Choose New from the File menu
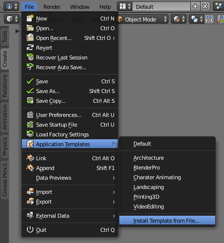Screen dimensions: 224x243 tap(70, 19)
